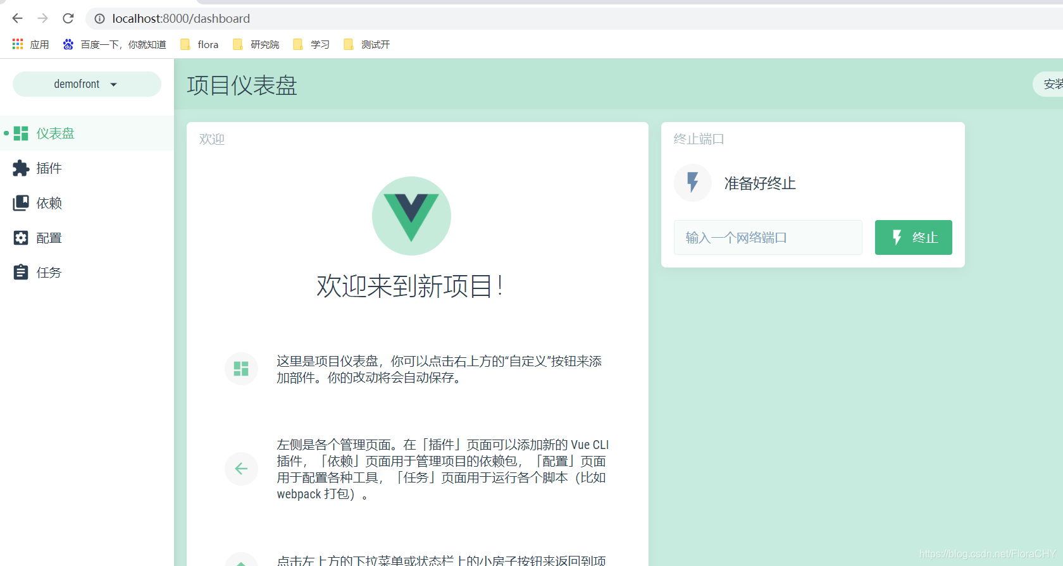1063x566 pixels.
Task: Open the flora bookmark folder
Action: pos(199,44)
